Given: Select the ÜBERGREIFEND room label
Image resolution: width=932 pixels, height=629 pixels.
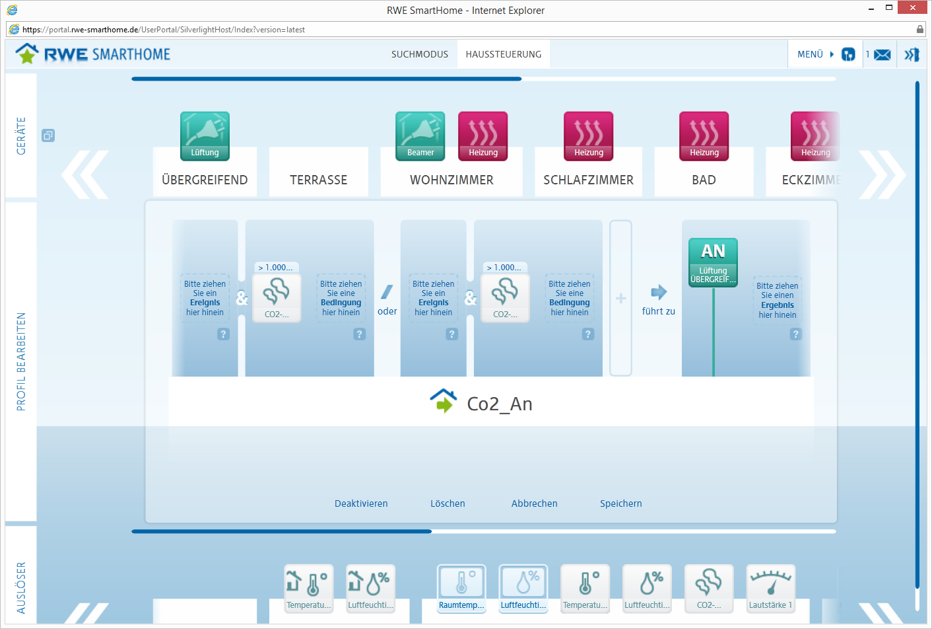Looking at the screenshot, I should click(205, 180).
